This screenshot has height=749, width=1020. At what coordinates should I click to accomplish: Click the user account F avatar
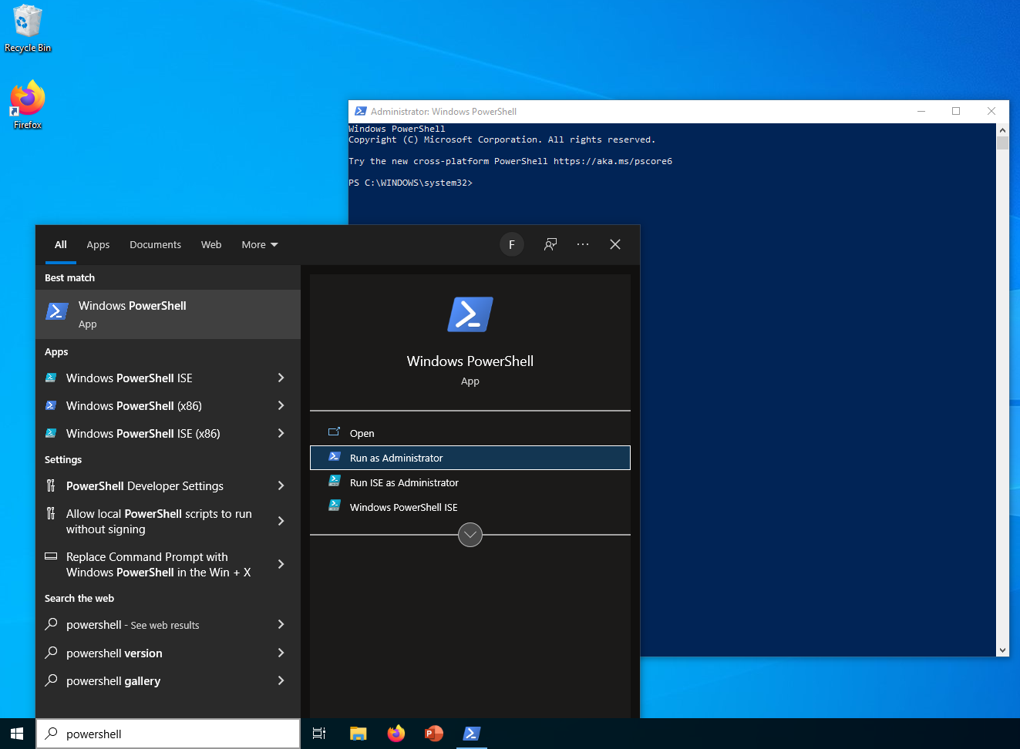(512, 244)
